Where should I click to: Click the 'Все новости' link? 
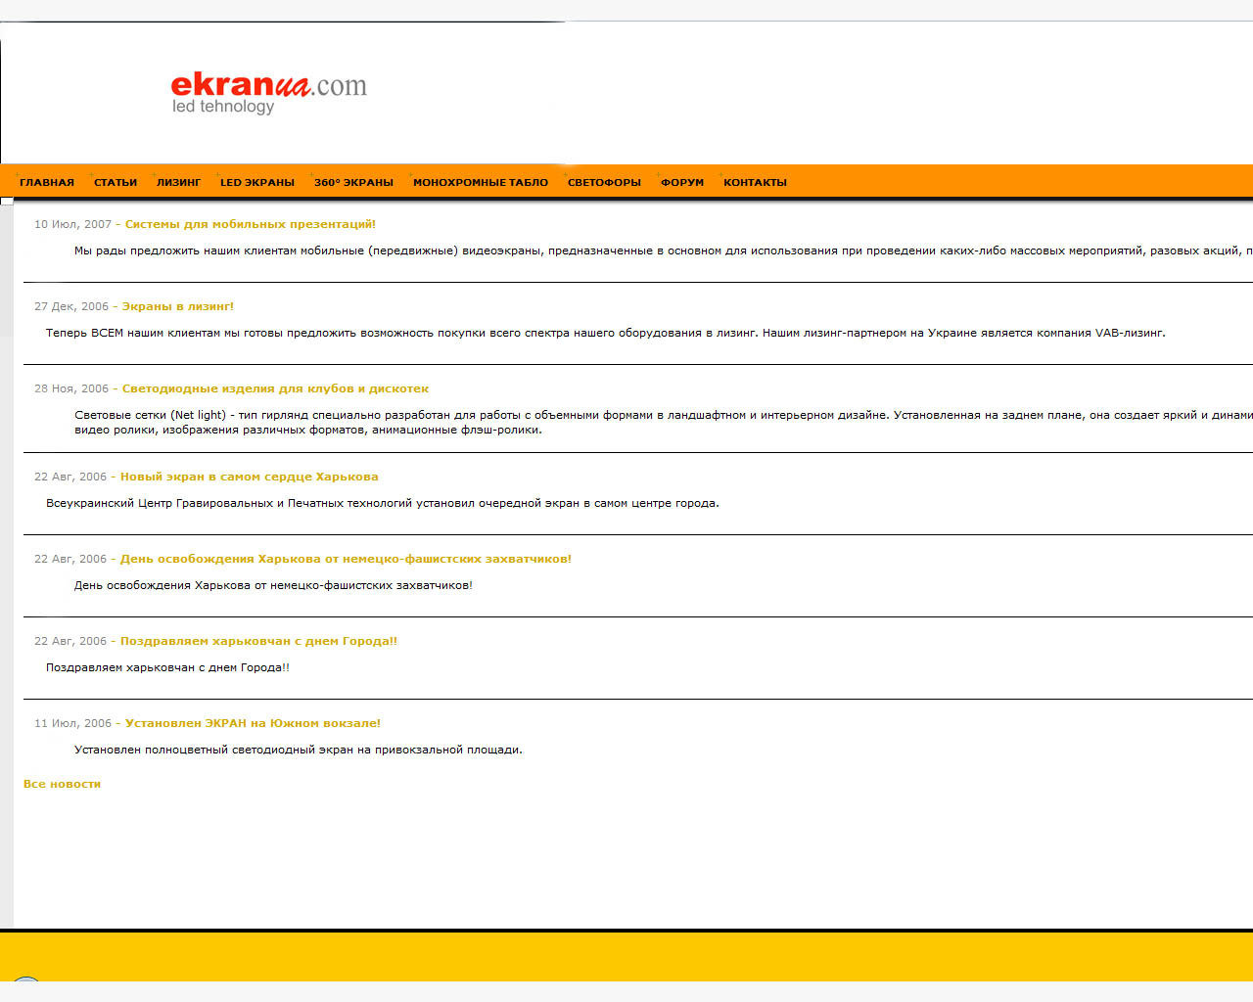[62, 784]
